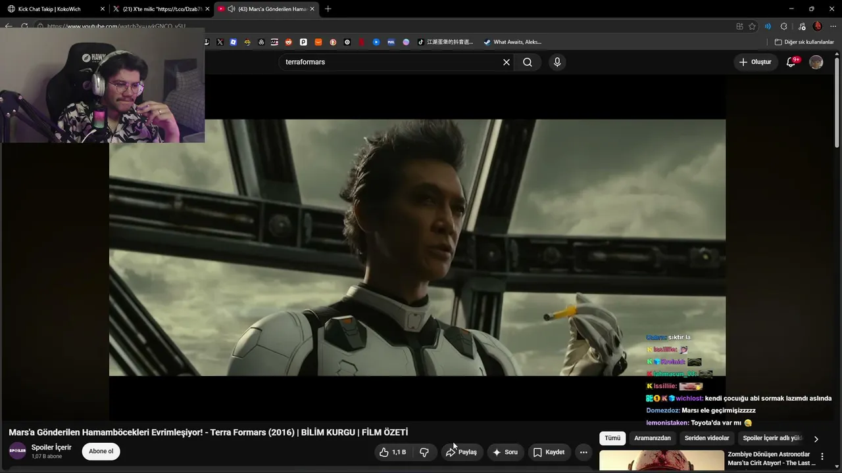Open the Reddit bookmark
This screenshot has height=473, width=842.
(x=288, y=42)
